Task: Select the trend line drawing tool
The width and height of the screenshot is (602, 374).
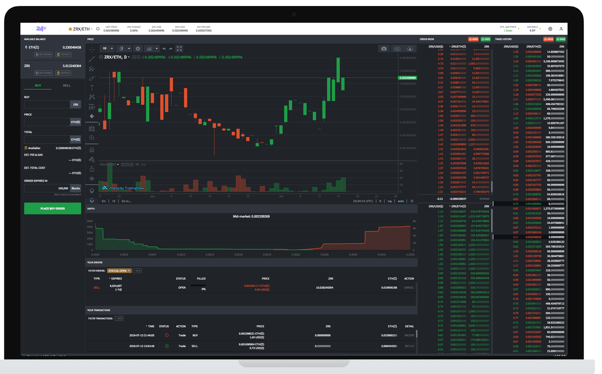Action: click(92, 59)
